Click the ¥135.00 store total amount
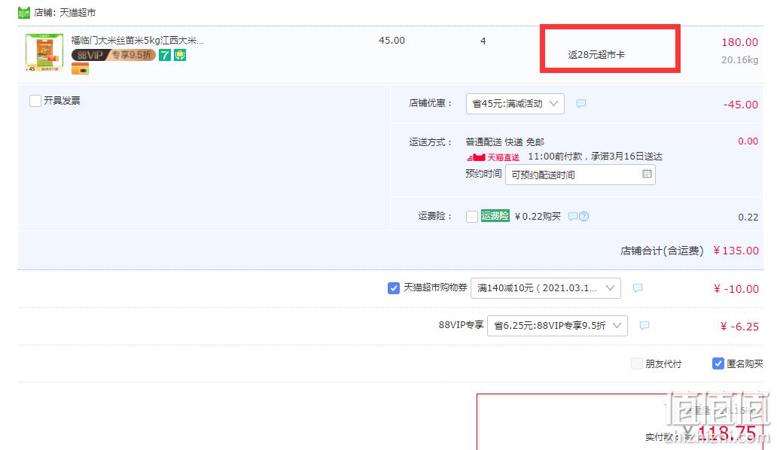The width and height of the screenshot is (777, 450). tap(736, 251)
